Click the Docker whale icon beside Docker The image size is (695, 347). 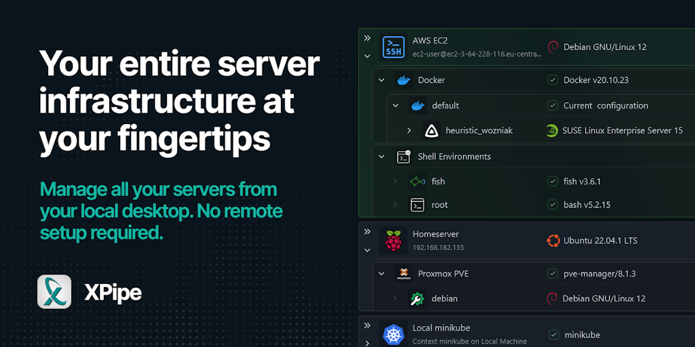[x=403, y=80]
